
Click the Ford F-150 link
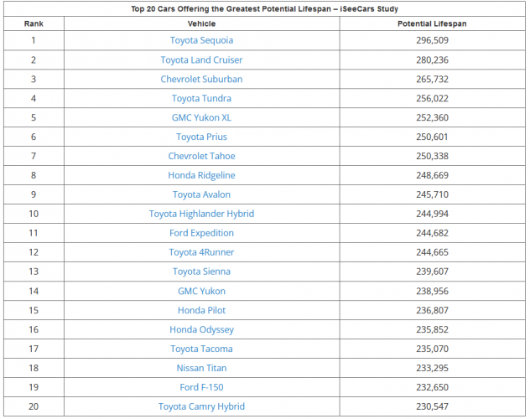201,387
